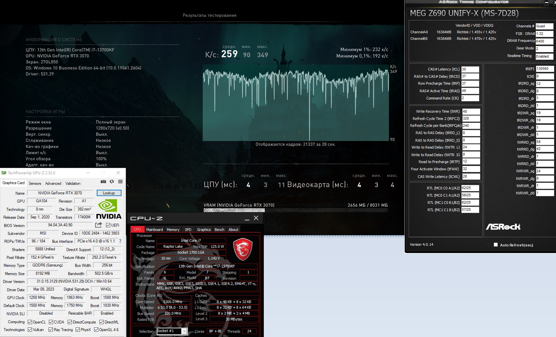Toggle the UEFI checkbox
This screenshot has height=337, width=556.
(108, 225)
